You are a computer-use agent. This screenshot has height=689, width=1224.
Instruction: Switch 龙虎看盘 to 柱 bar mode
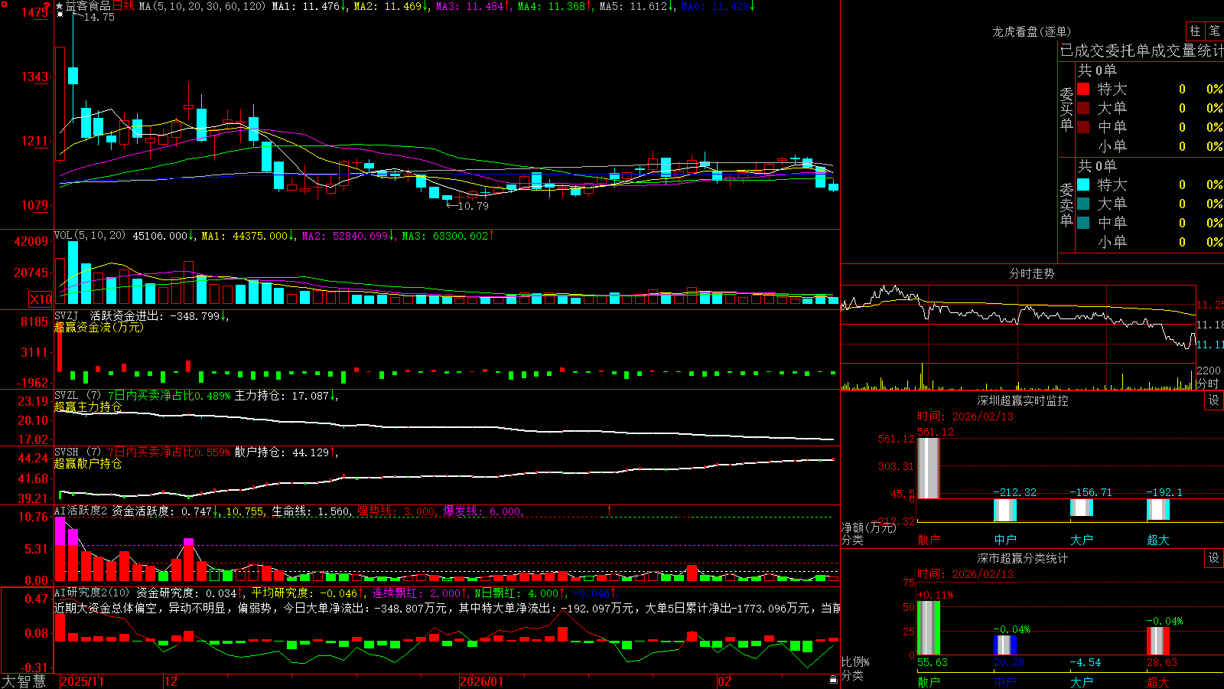1195,31
